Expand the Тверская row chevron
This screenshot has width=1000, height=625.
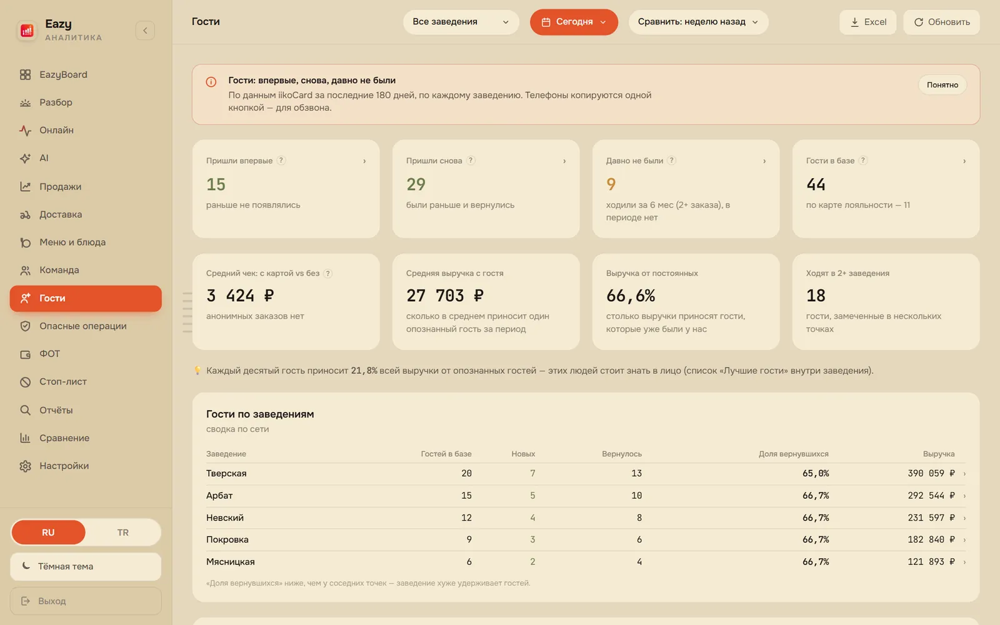[x=964, y=474]
